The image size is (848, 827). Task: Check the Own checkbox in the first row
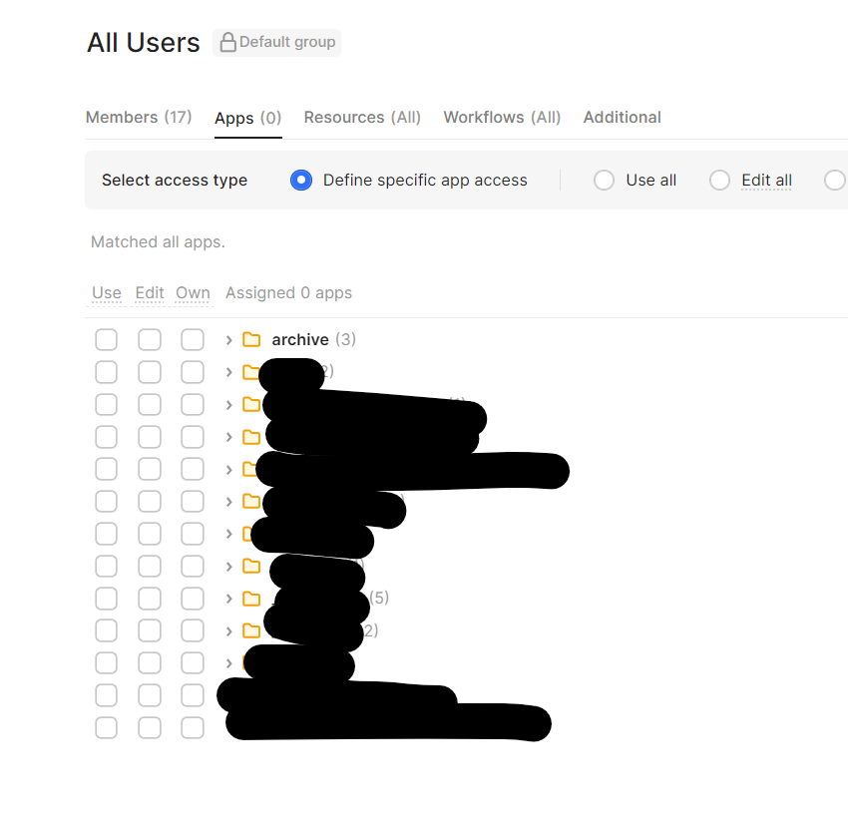(193, 339)
